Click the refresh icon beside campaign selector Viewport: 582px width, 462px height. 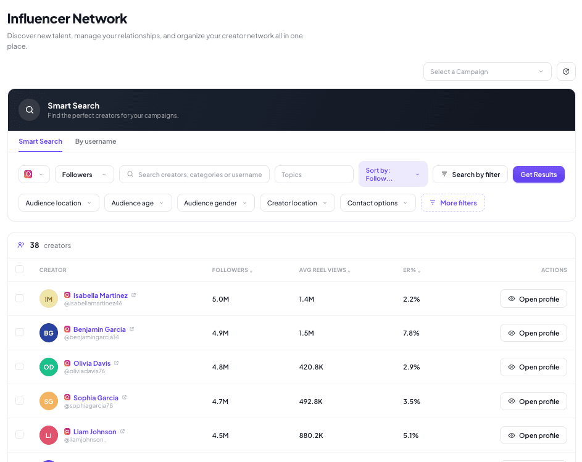566,72
